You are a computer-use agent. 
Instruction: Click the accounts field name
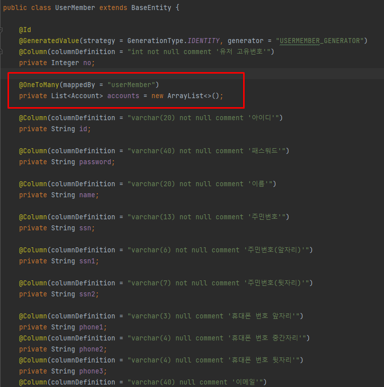point(123,96)
